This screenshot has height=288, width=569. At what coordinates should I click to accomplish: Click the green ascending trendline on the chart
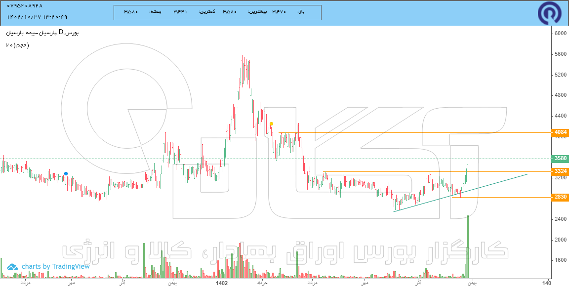coord(460,193)
